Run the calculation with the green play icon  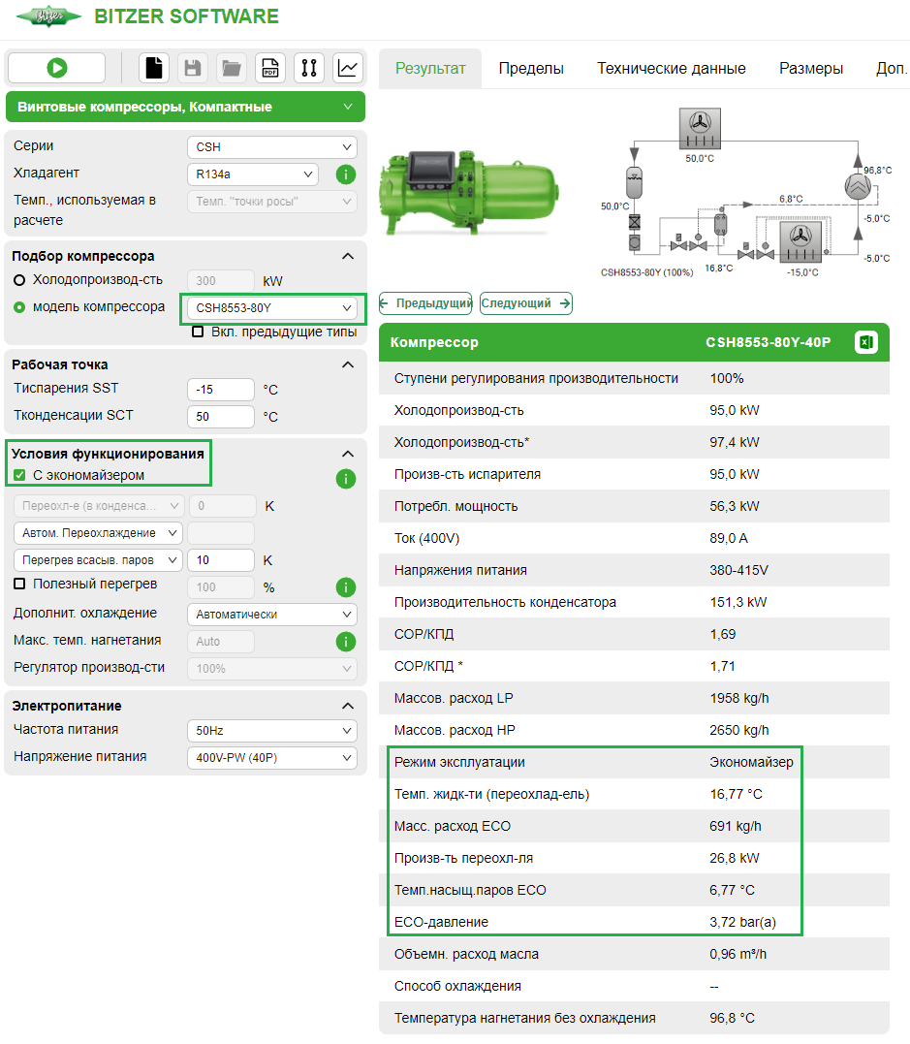56,68
